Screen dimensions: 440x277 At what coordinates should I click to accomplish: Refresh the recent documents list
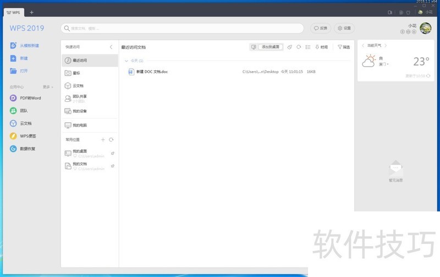coord(299,47)
